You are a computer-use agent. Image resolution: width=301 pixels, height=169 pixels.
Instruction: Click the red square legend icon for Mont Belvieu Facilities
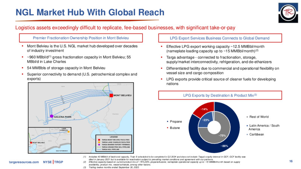pos(99,140)
